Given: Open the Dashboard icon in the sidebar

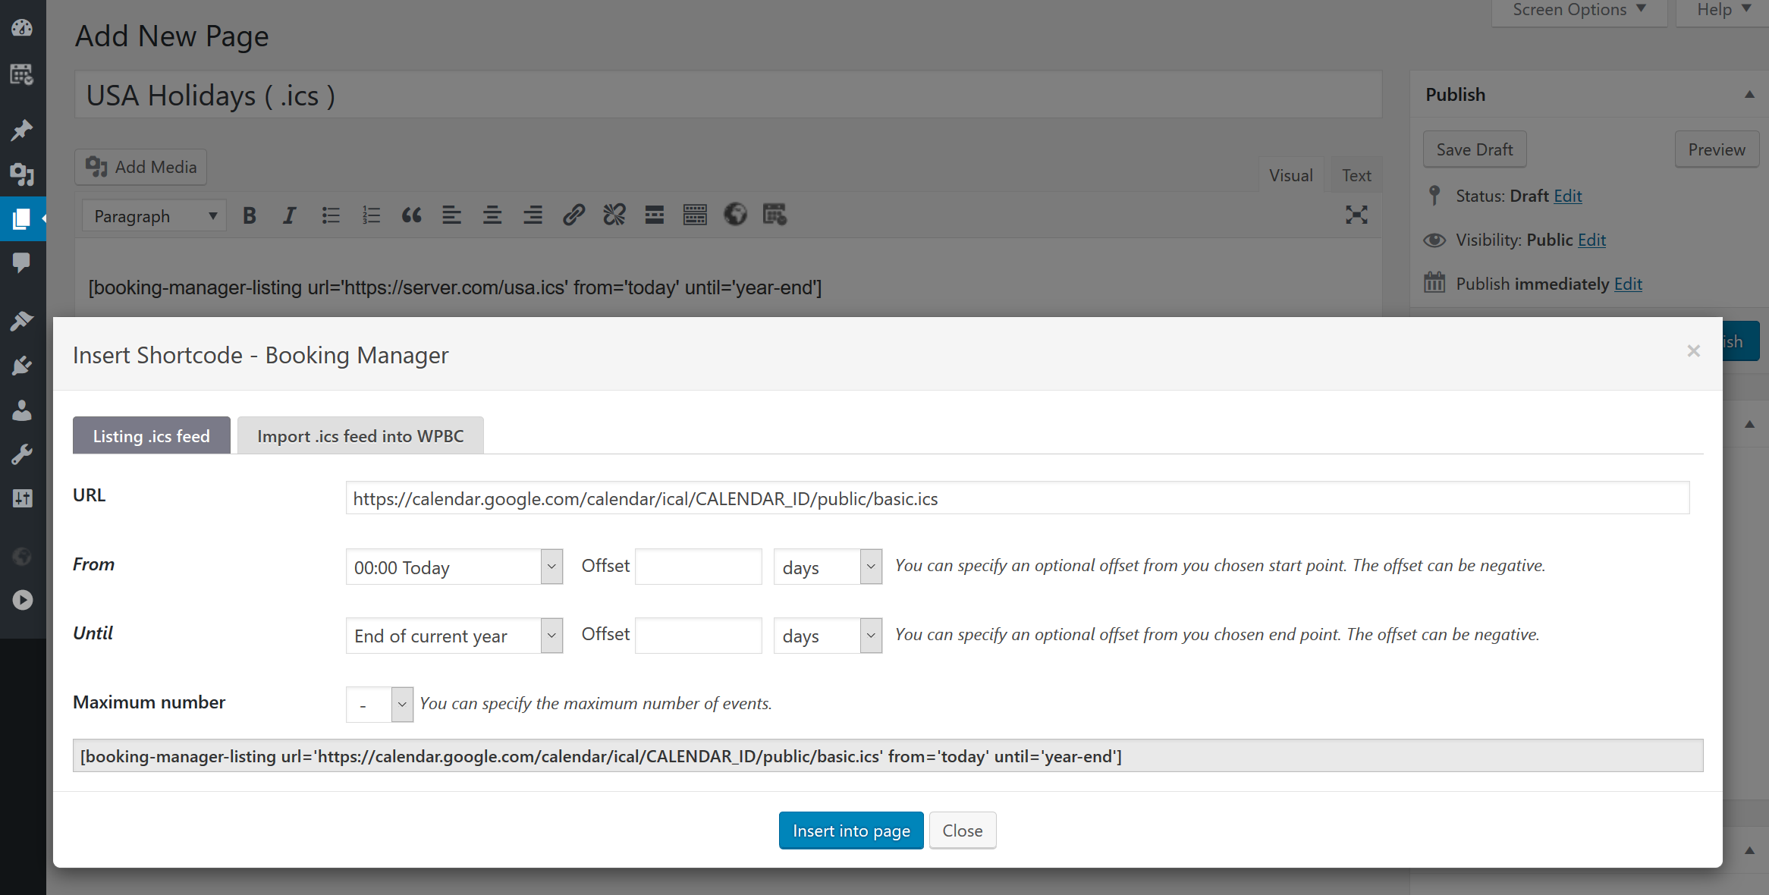Looking at the screenshot, I should point(22,28).
